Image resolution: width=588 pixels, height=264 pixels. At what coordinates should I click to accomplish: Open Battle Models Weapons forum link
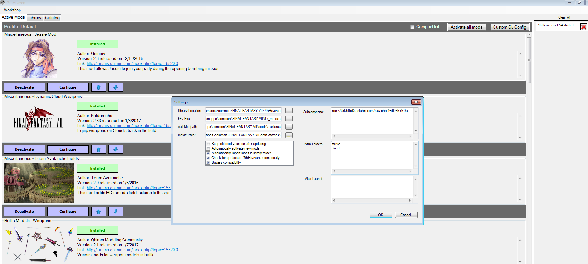coord(132,250)
